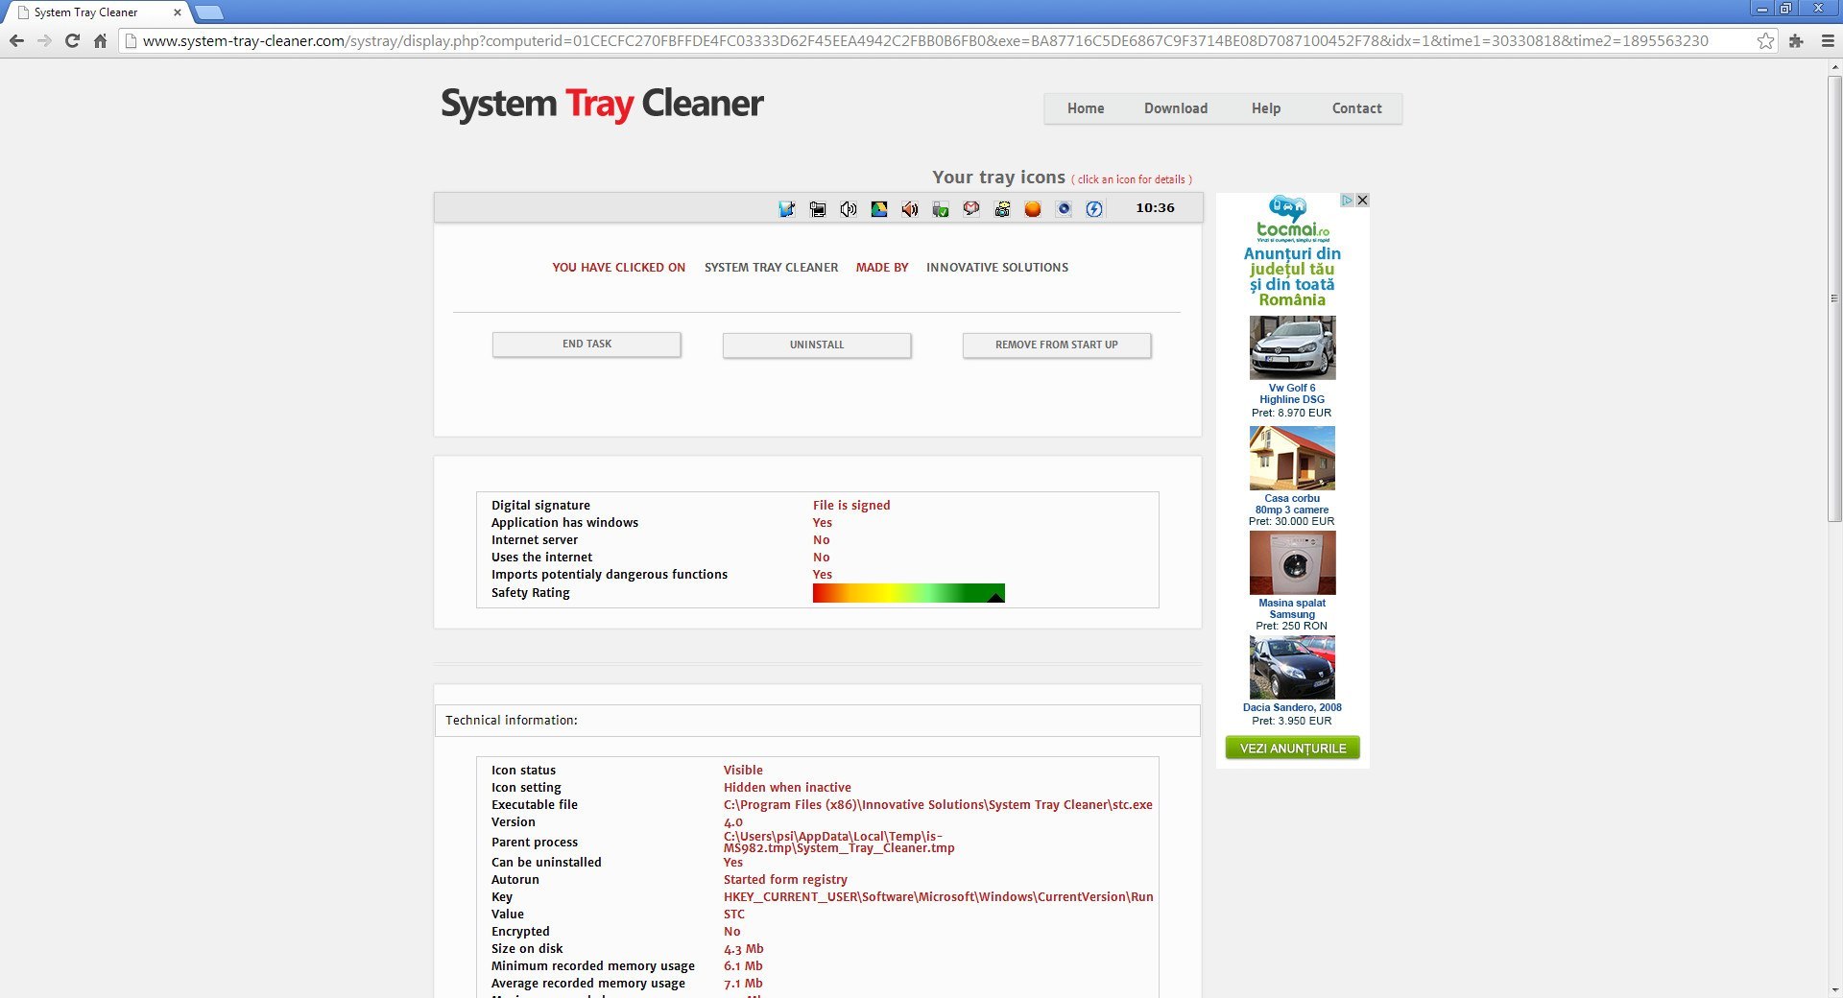Click the blue lightning bolt tray icon
Viewport: 1843px width, 998px height.
[x=1093, y=208]
